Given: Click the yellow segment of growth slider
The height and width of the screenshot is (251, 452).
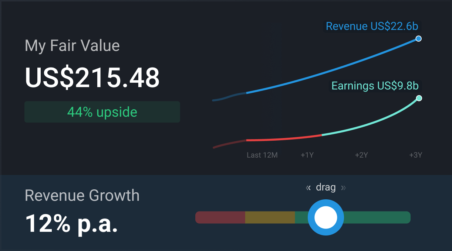Looking at the screenshot, I should (270, 217).
